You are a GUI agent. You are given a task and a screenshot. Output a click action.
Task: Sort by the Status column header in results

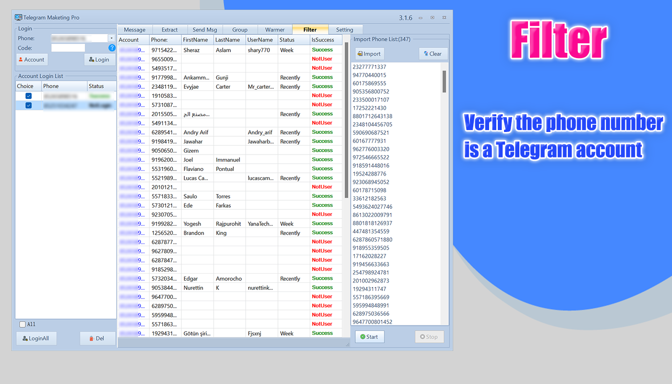[x=294, y=40]
